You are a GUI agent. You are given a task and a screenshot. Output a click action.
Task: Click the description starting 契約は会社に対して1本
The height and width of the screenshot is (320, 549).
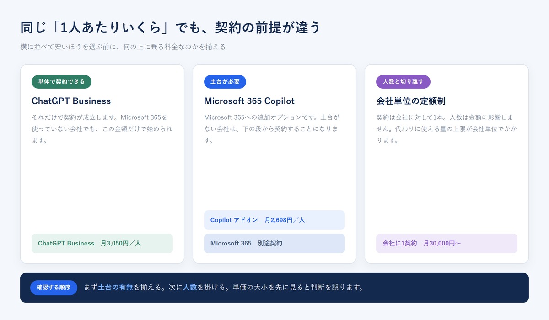coord(447,129)
